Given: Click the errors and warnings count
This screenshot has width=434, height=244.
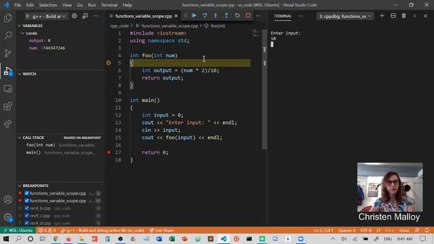Looking at the screenshot, I should tap(47, 230).
